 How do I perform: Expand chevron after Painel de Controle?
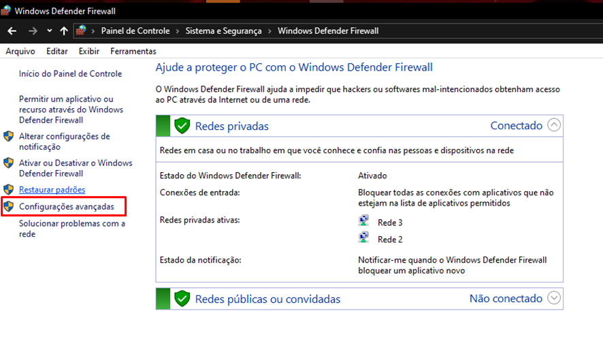point(177,31)
